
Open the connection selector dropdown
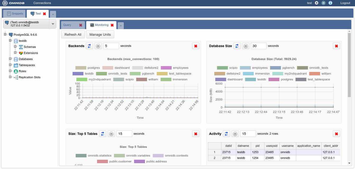click(53, 24)
